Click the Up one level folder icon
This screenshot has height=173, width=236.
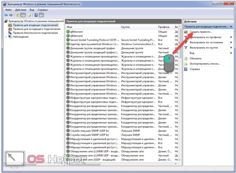(x=18, y=15)
